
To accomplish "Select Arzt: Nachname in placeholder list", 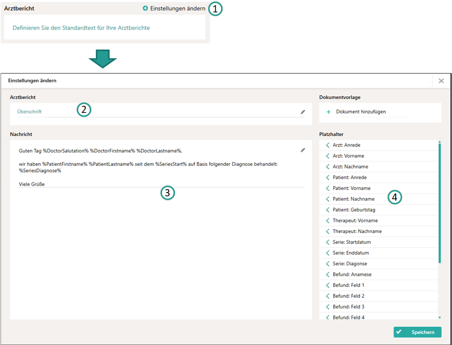I will (350, 167).
